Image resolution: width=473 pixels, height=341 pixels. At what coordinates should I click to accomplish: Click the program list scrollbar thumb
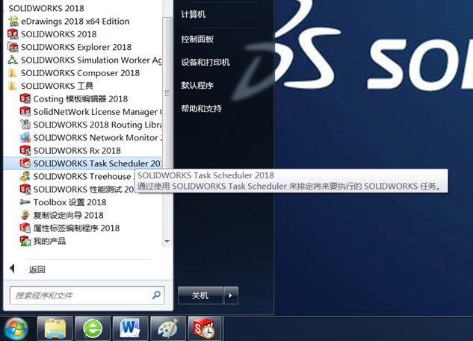167,93
